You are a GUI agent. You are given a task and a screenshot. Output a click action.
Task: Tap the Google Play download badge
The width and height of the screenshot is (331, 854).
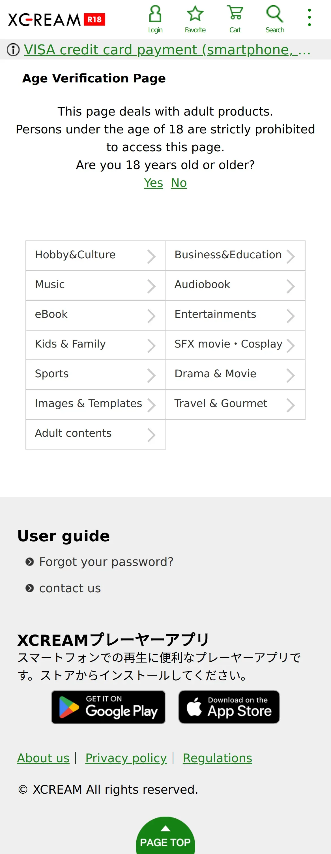point(108,707)
